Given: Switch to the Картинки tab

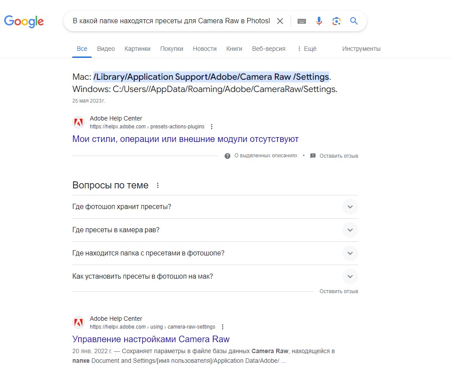Looking at the screenshot, I should point(137,49).
